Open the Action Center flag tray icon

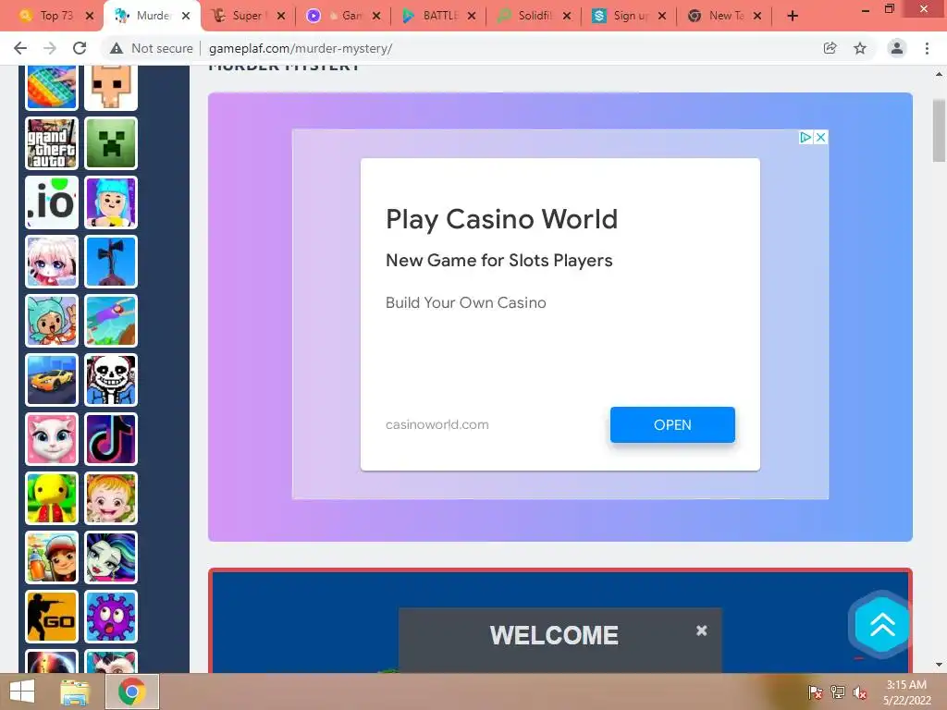816,692
